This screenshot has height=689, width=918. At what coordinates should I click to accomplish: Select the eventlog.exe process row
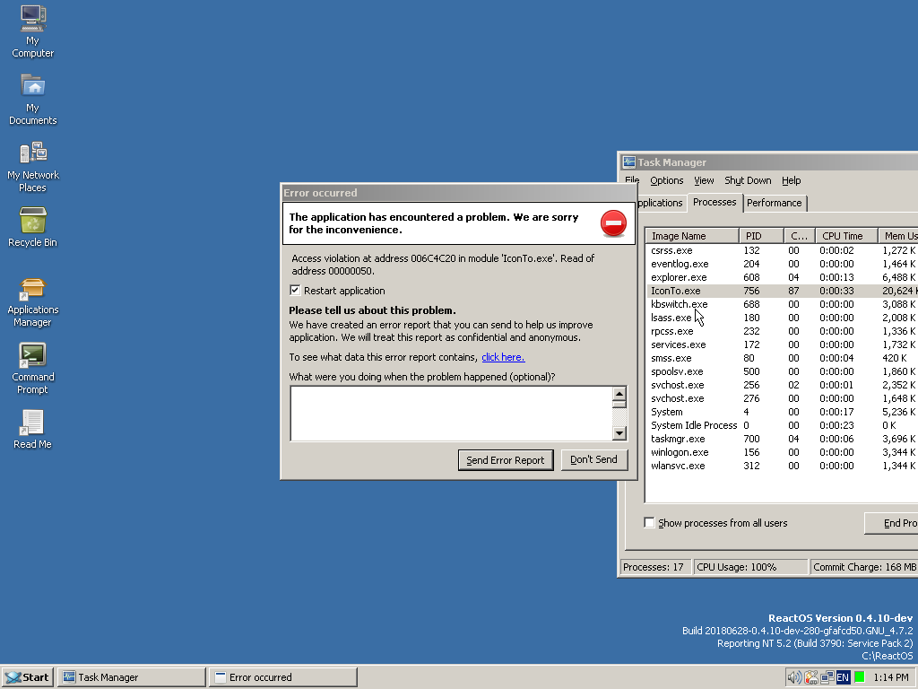[x=782, y=264]
